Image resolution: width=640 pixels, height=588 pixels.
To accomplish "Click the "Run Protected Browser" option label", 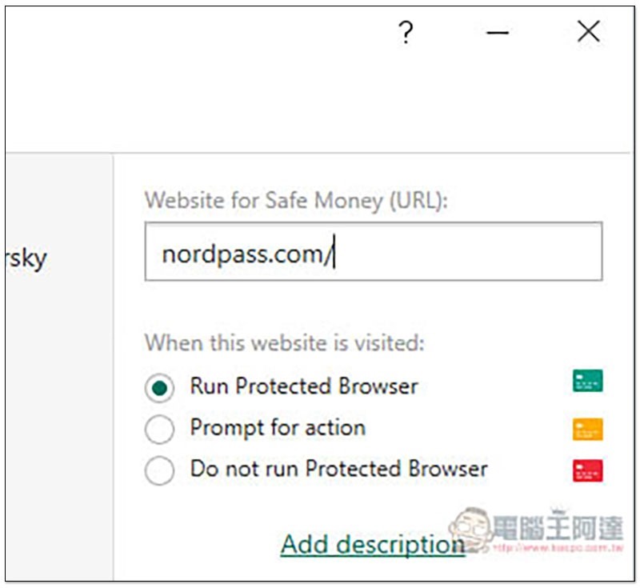I will 304,386.
